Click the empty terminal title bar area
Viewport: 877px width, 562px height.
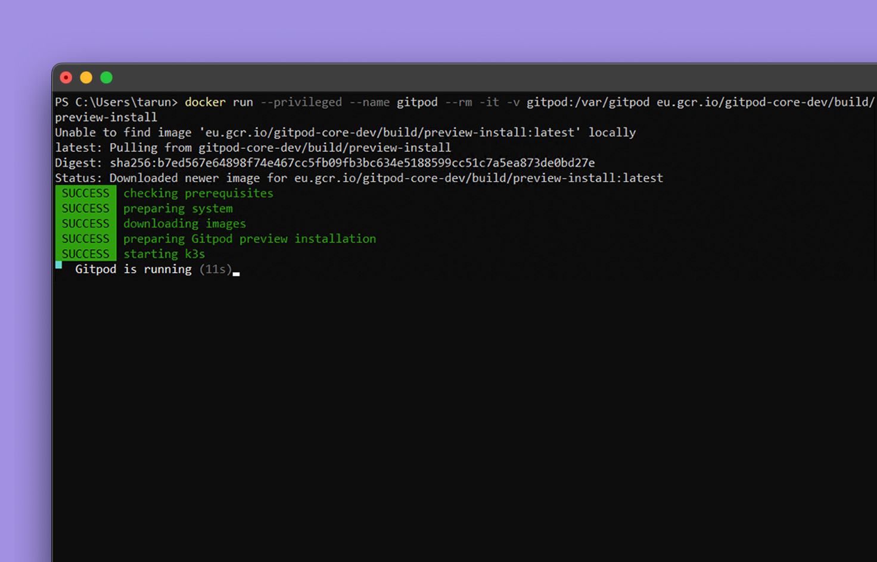tap(477, 77)
